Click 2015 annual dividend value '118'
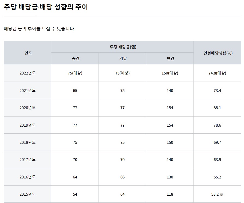244x203 pixels. click(170, 194)
